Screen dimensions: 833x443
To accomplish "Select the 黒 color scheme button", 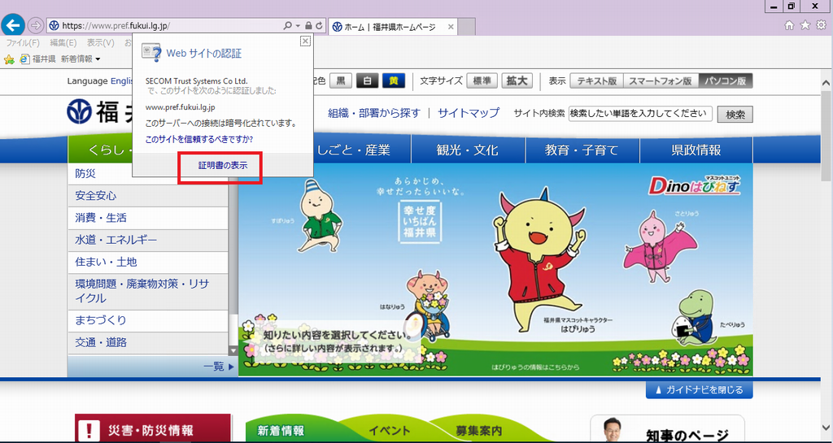I will point(341,80).
